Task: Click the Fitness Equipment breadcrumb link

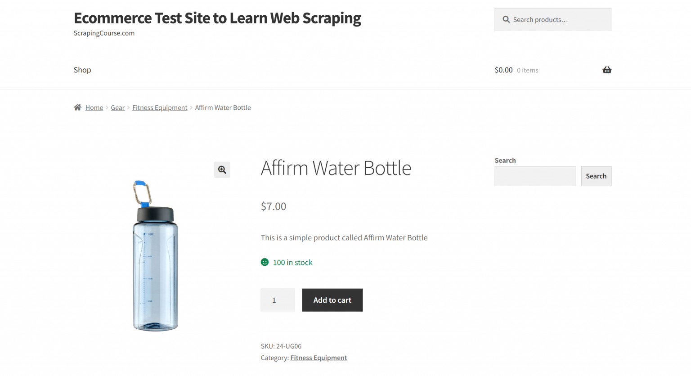Action: [x=160, y=107]
